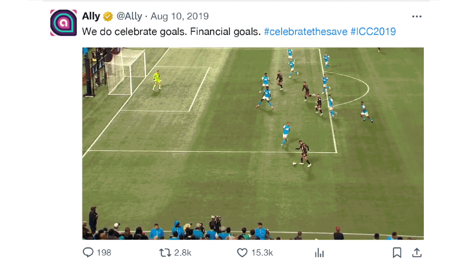Click the 198 replies count
This screenshot has width=474, height=267.
coord(104,252)
